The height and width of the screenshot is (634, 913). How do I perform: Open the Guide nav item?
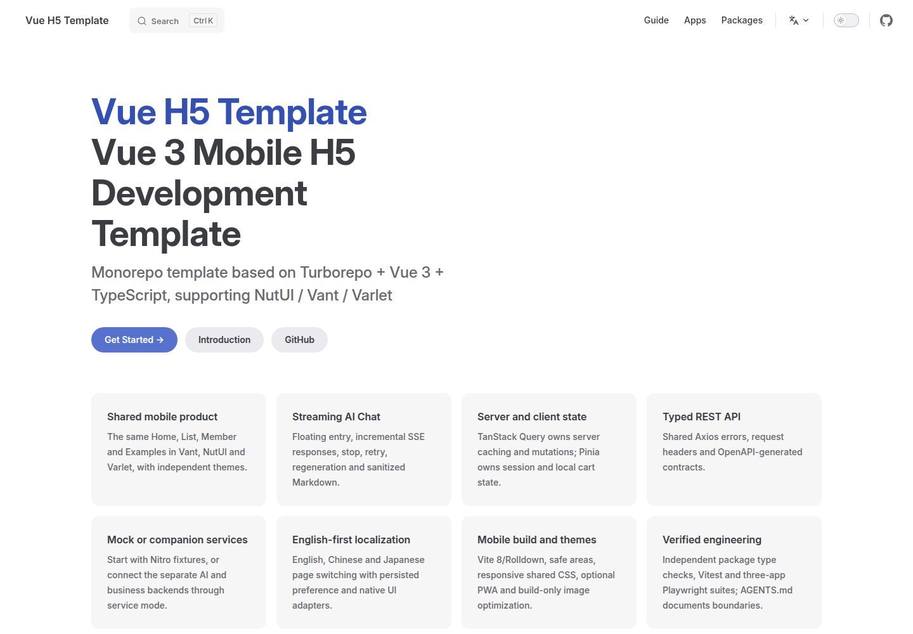click(x=656, y=20)
